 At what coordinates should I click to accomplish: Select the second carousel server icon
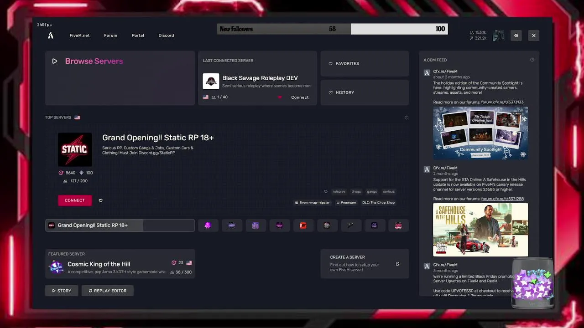click(x=231, y=225)
